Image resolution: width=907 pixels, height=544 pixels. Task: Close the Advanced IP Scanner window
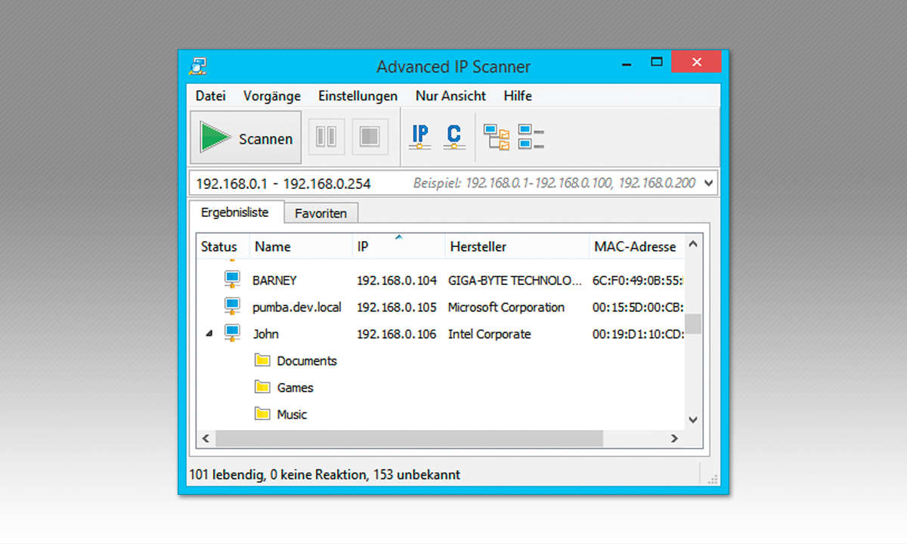coord(696,62)
